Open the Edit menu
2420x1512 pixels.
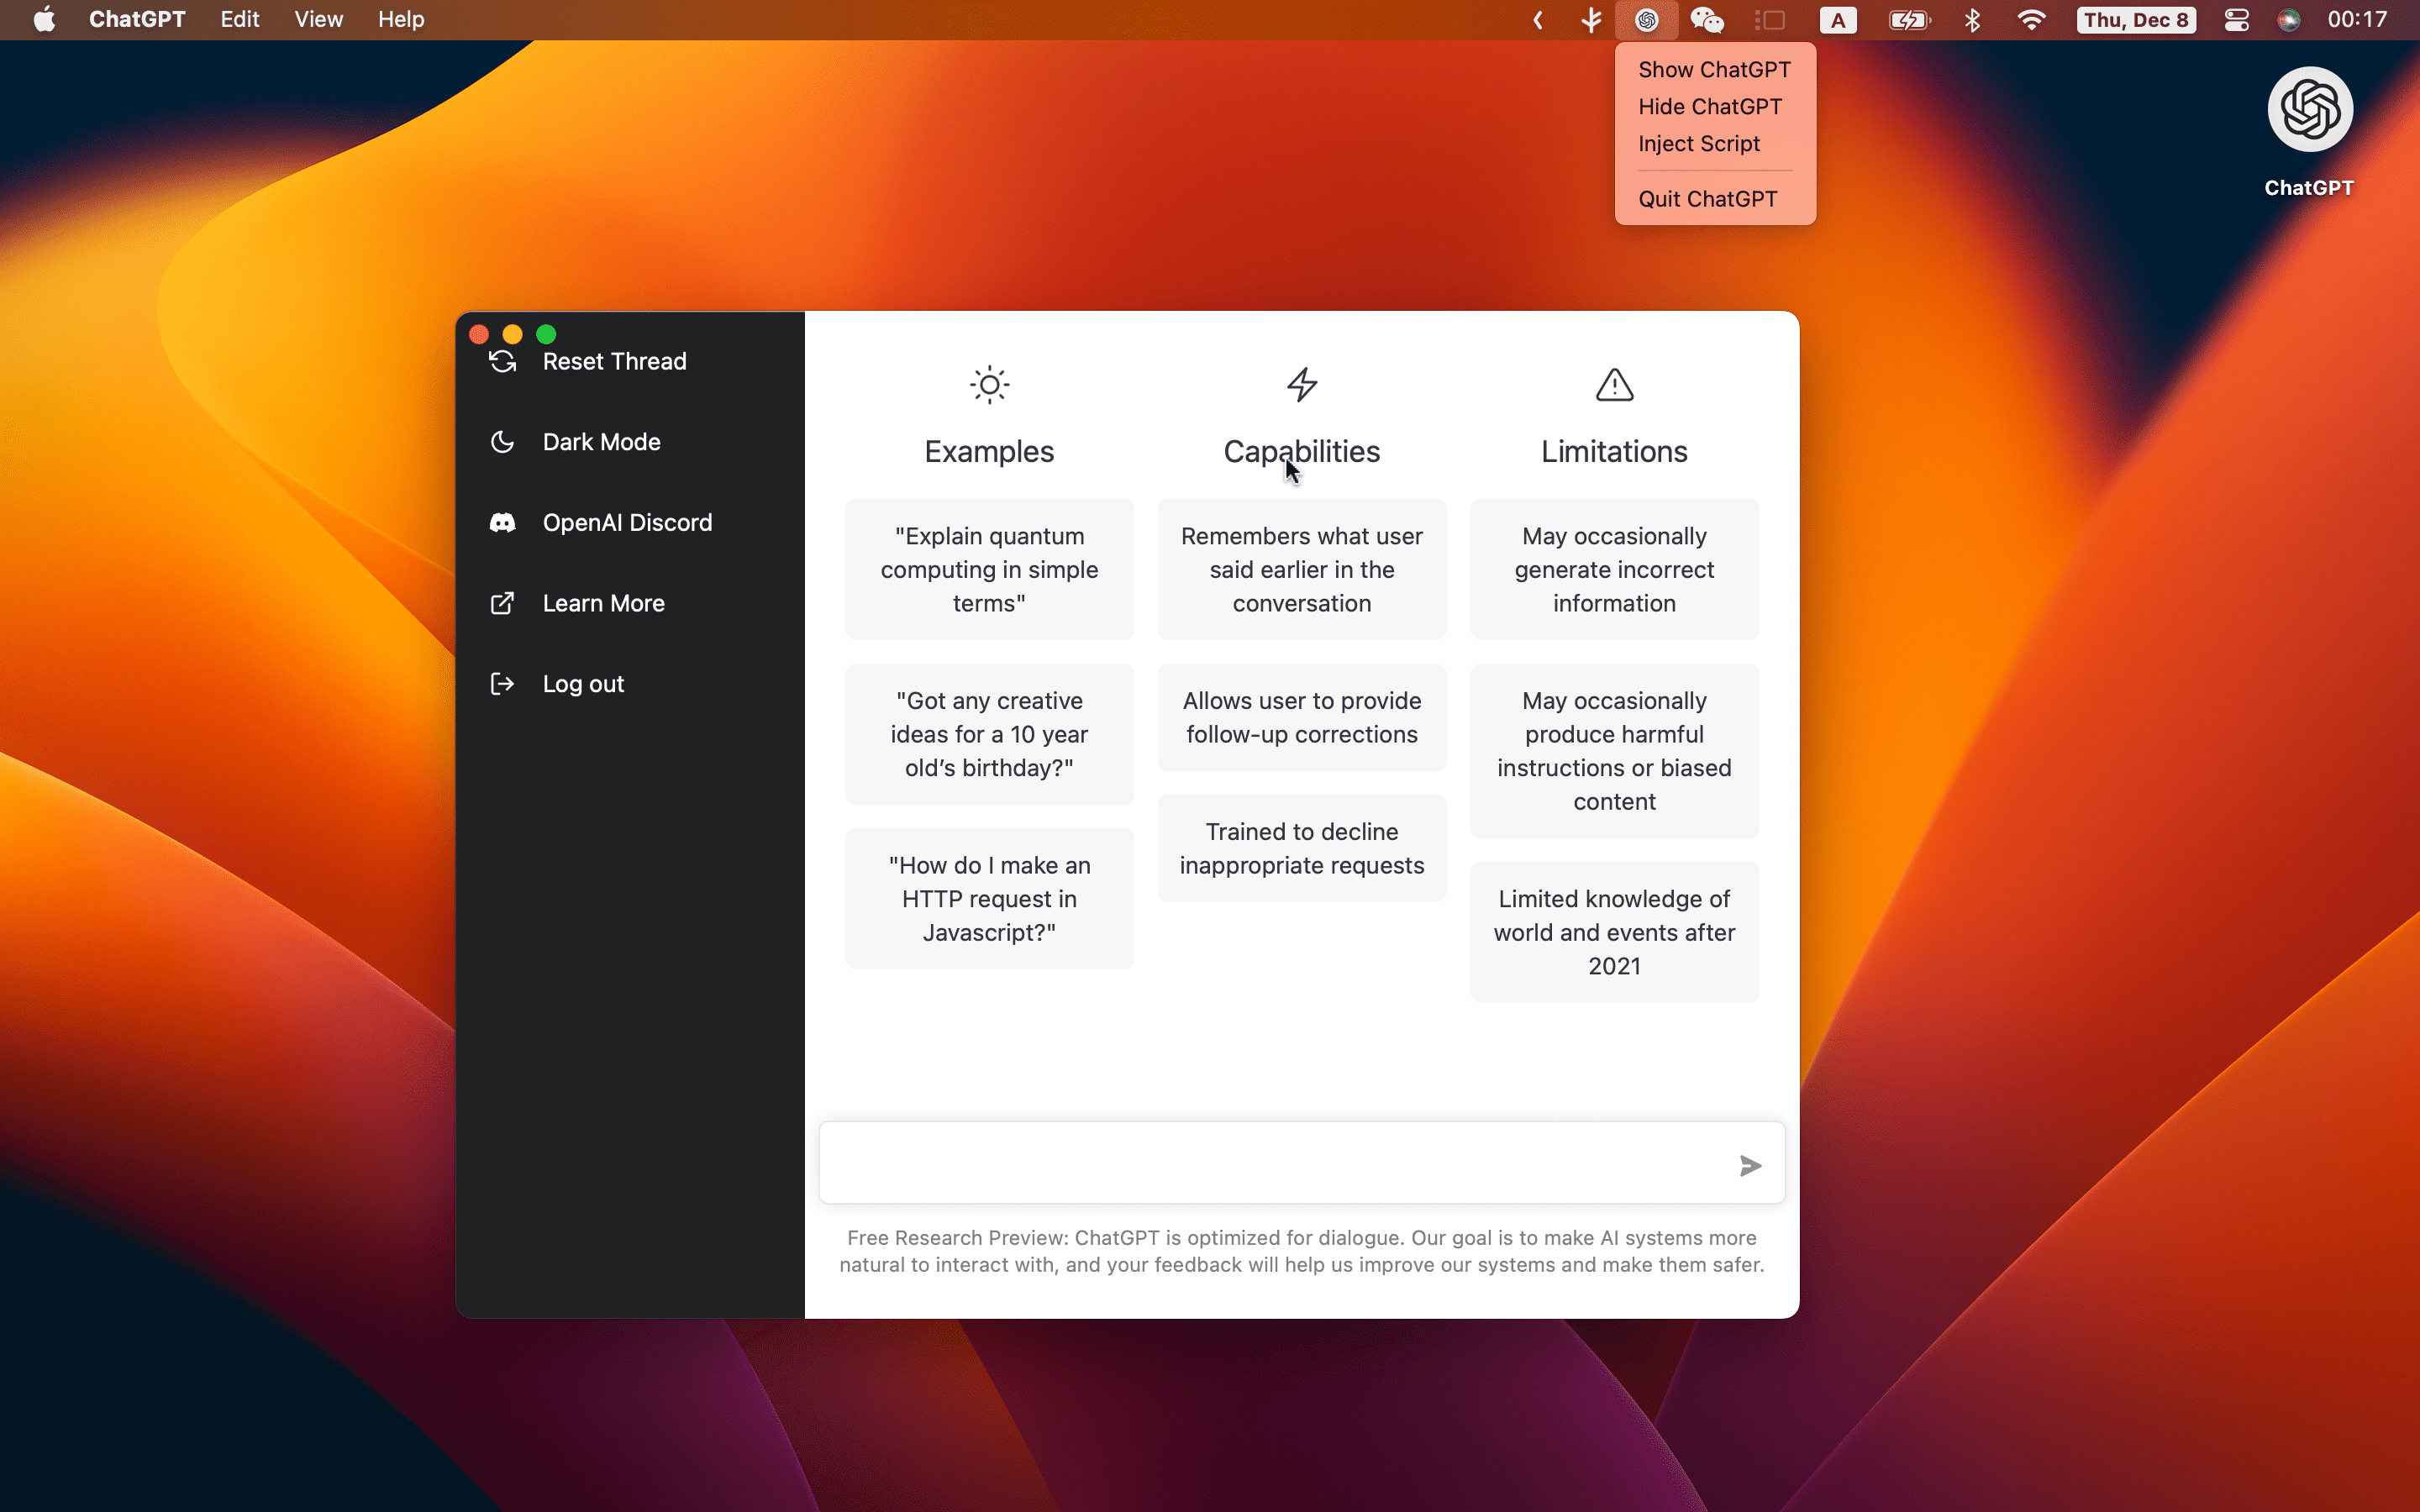[239, 20]
